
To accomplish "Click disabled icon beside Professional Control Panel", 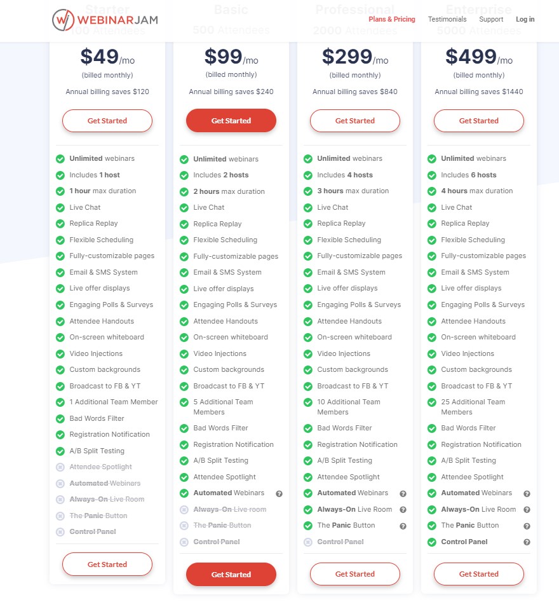I will [307, 542].
